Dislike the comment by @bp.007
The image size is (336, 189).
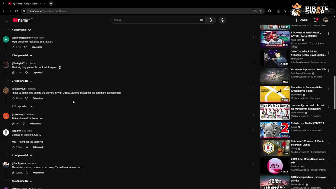[27, 147]
